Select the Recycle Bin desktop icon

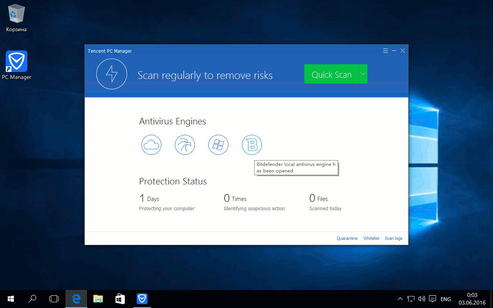(x=17, y=18)
